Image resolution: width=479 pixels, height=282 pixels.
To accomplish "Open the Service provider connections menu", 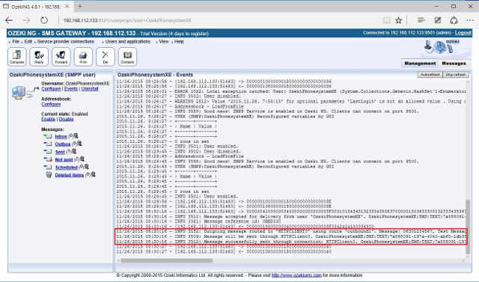I will 66,41.
